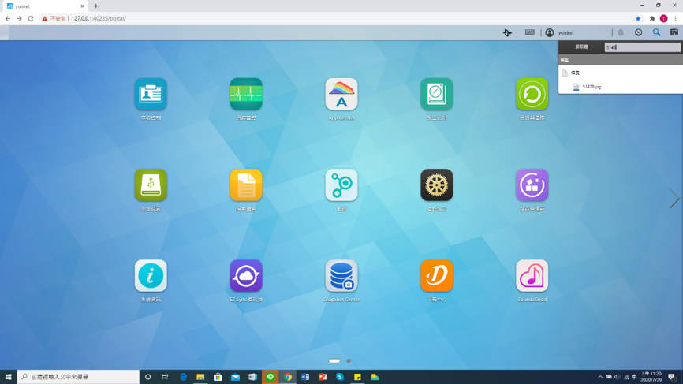Image resolution: width=683 pixels, height=384 pixels.
Task: Open the Windows Start menu
Action: [8, 377]
